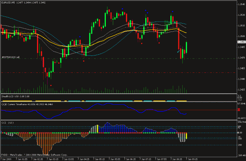Click the 7 Jan 07:15 time label
The image size is (246, 161).
coord(146,159)
